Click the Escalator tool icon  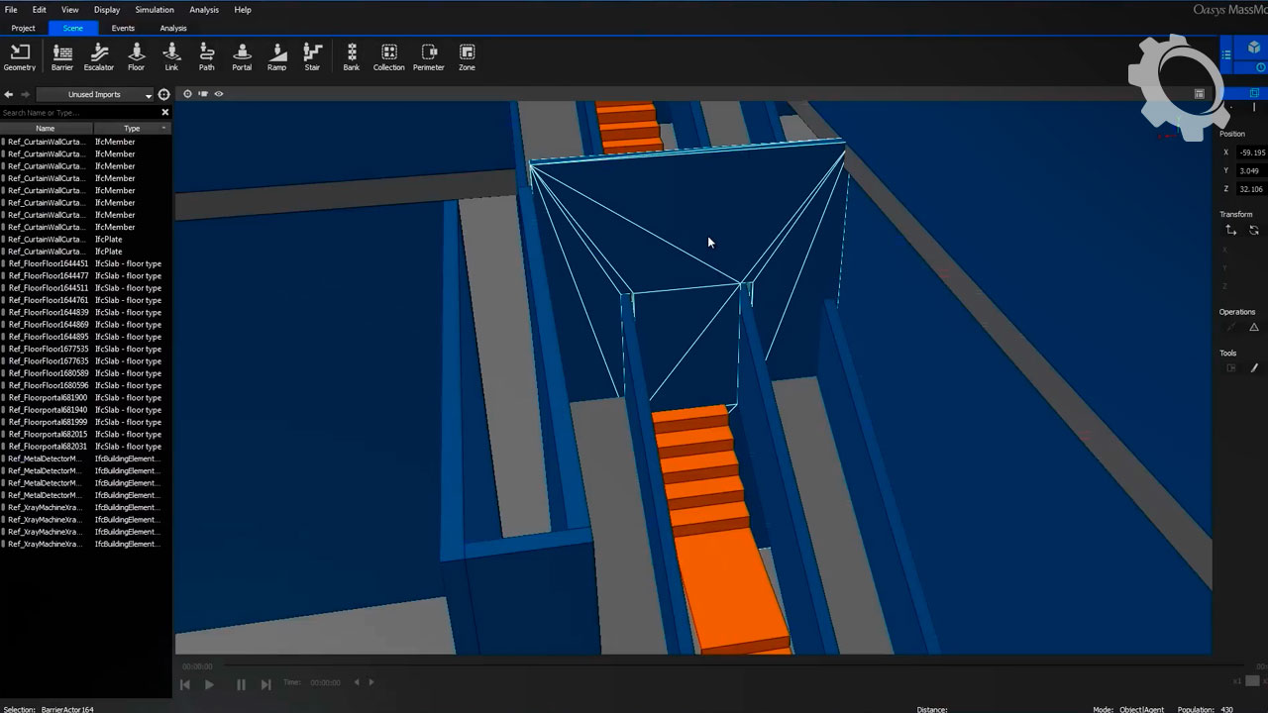pos(99,57)
